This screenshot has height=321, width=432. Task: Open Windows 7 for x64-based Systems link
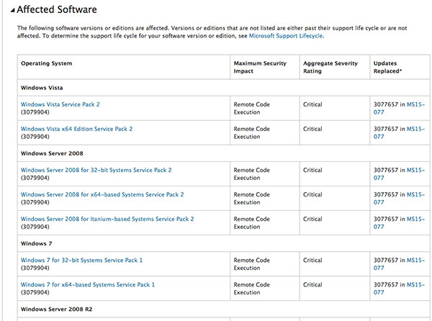[87, 284]
